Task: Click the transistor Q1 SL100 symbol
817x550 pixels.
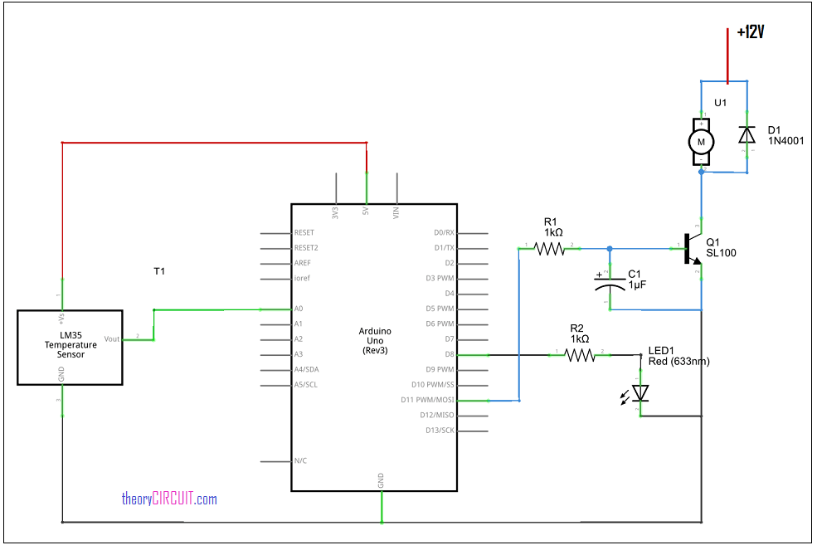Action: [x=692, y=247]
